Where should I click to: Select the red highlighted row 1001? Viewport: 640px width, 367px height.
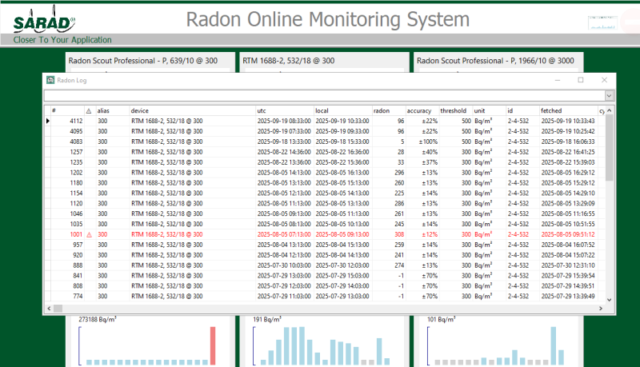[240, 235]
